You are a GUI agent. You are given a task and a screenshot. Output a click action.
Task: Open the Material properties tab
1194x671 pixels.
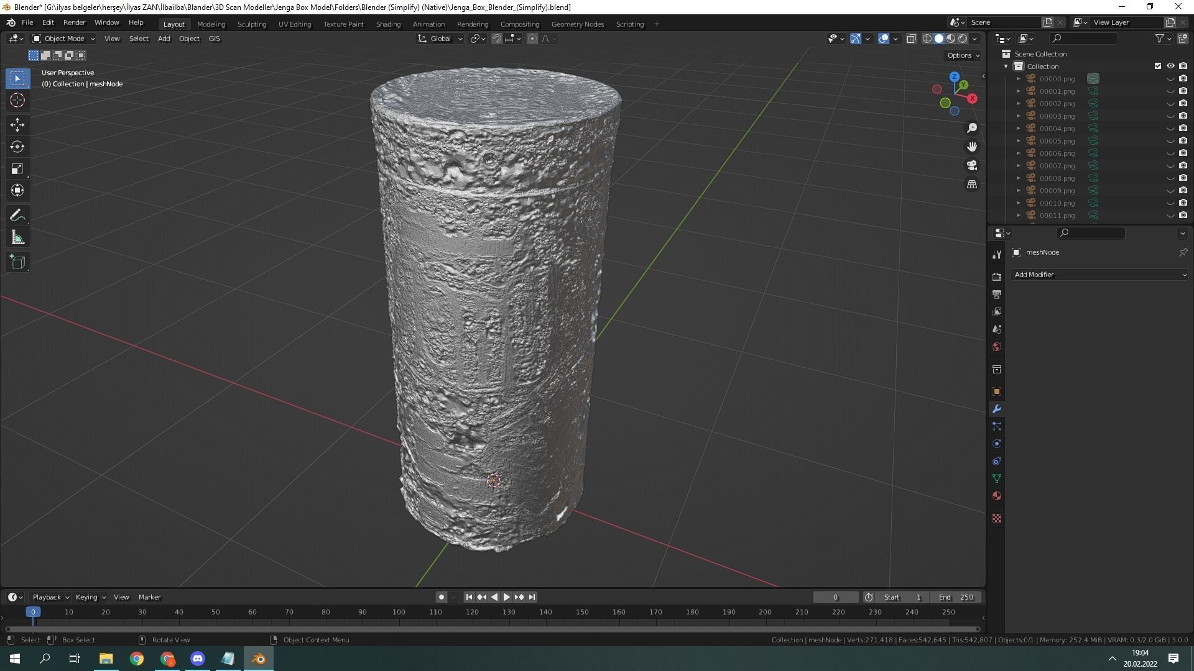point(997,496)
